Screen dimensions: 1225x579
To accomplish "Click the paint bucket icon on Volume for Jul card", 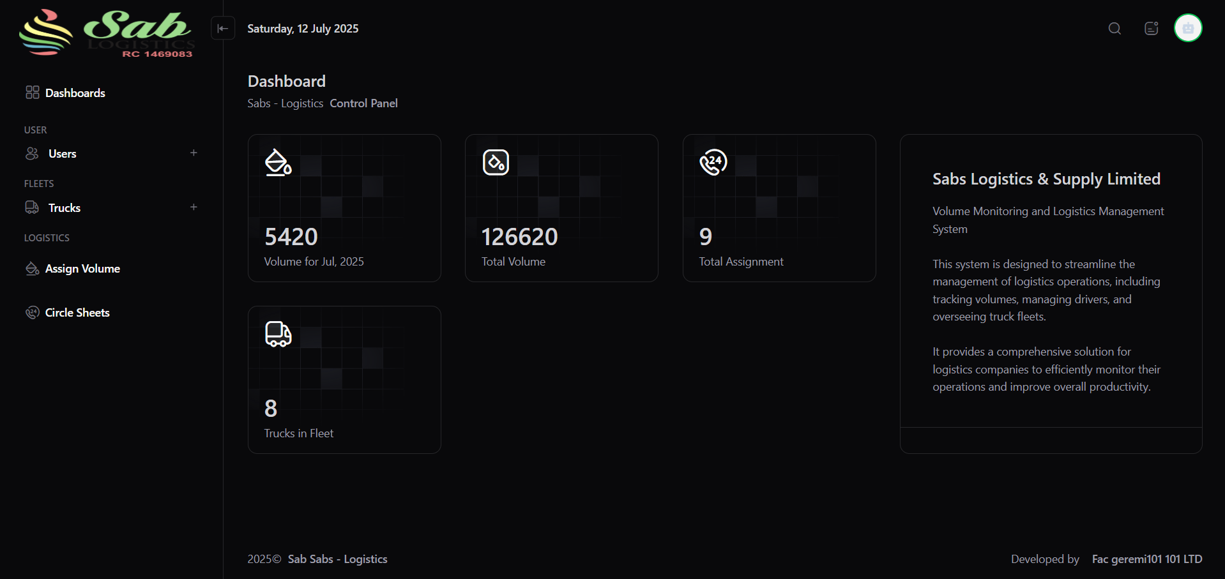I will [278, 162].
